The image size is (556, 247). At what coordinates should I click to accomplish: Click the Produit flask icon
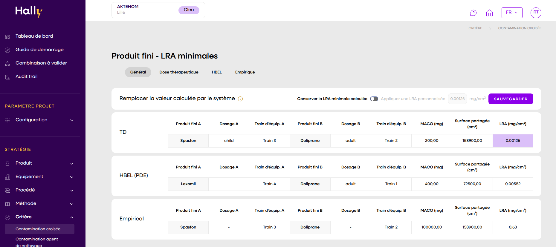(7, 163)
